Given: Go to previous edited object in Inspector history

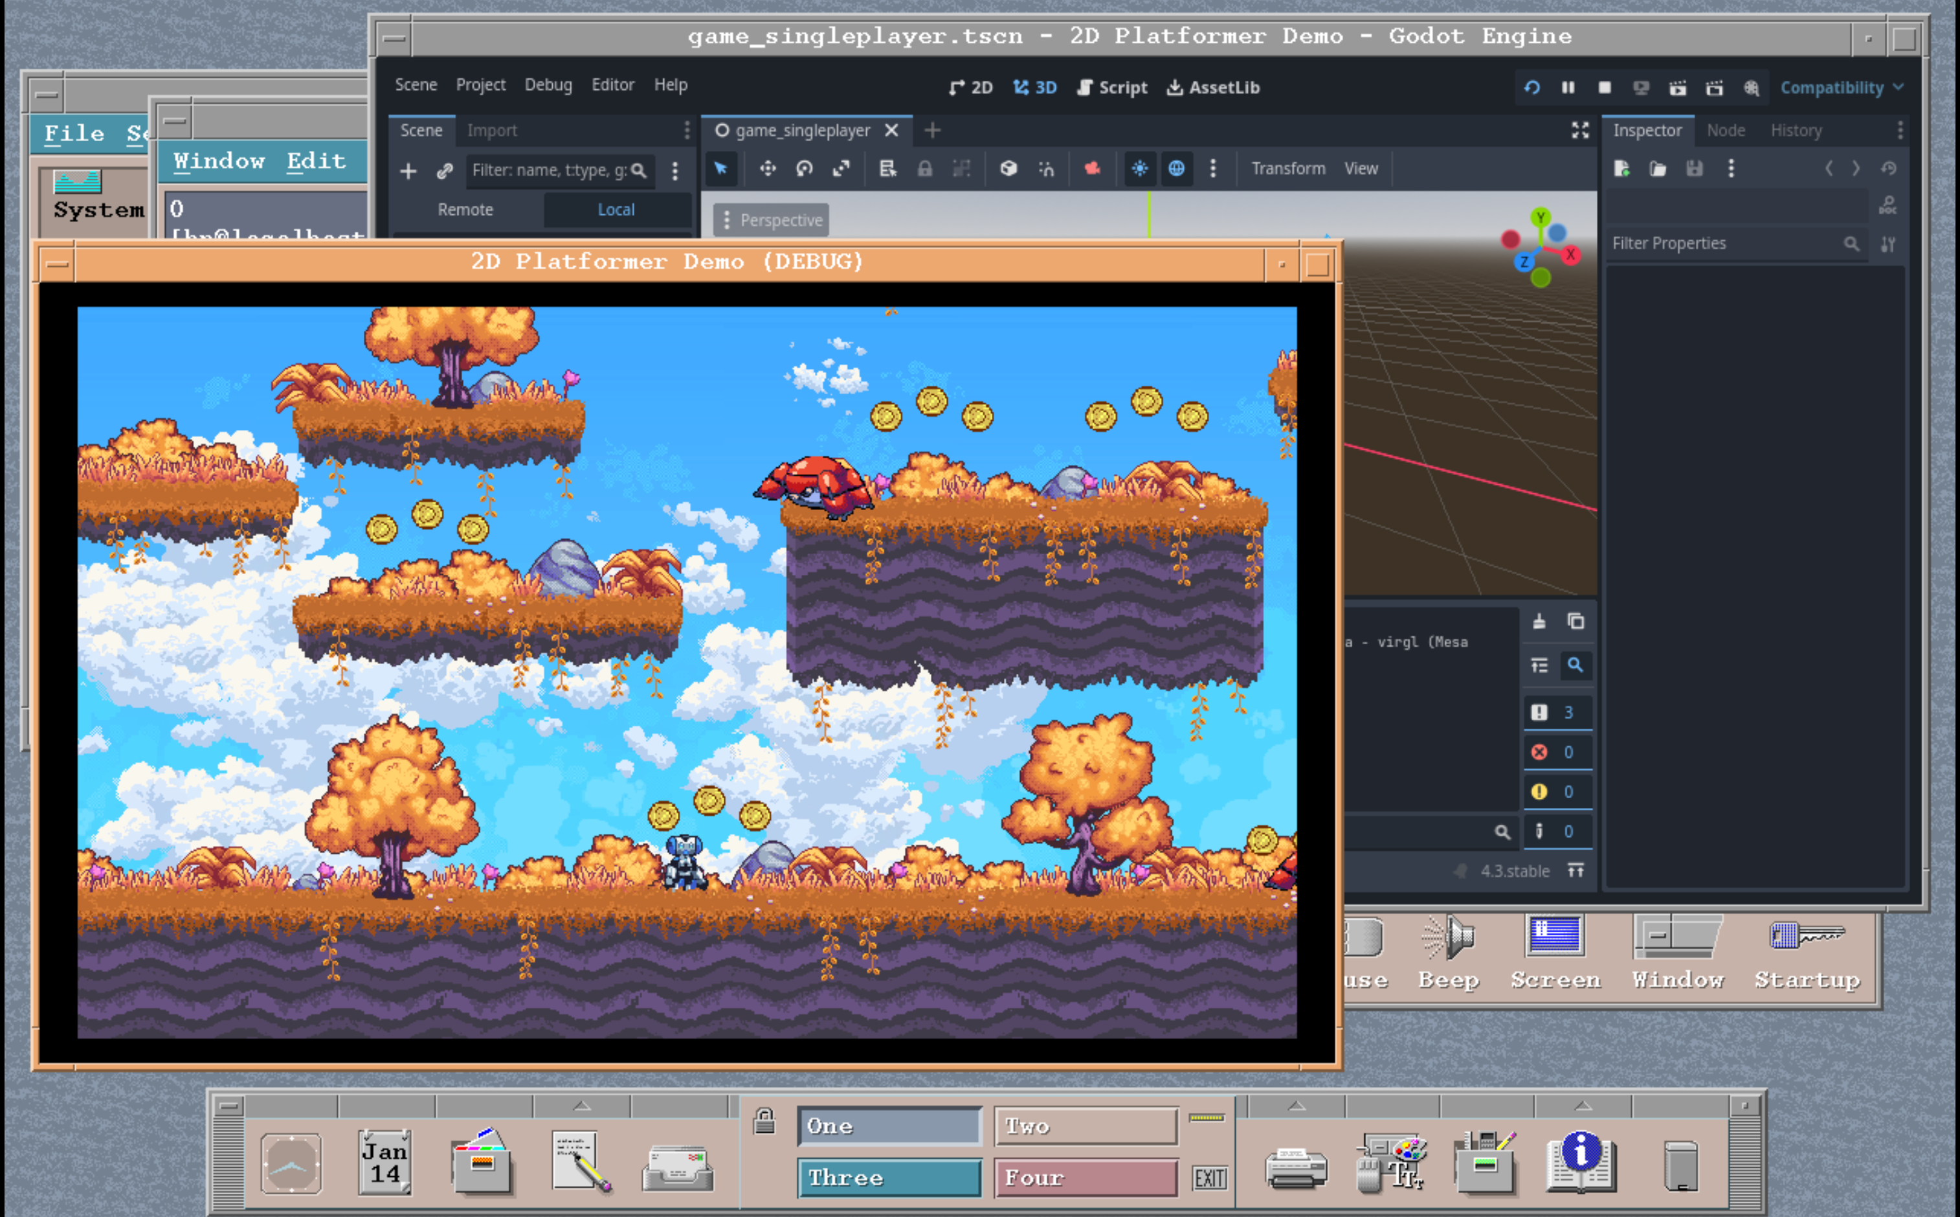Looking at the screenshot, I should tap(1829, 168).
